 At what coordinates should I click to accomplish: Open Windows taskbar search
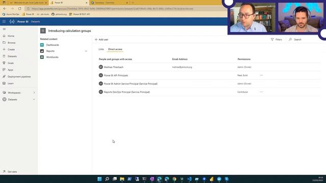tap(107, 179)
